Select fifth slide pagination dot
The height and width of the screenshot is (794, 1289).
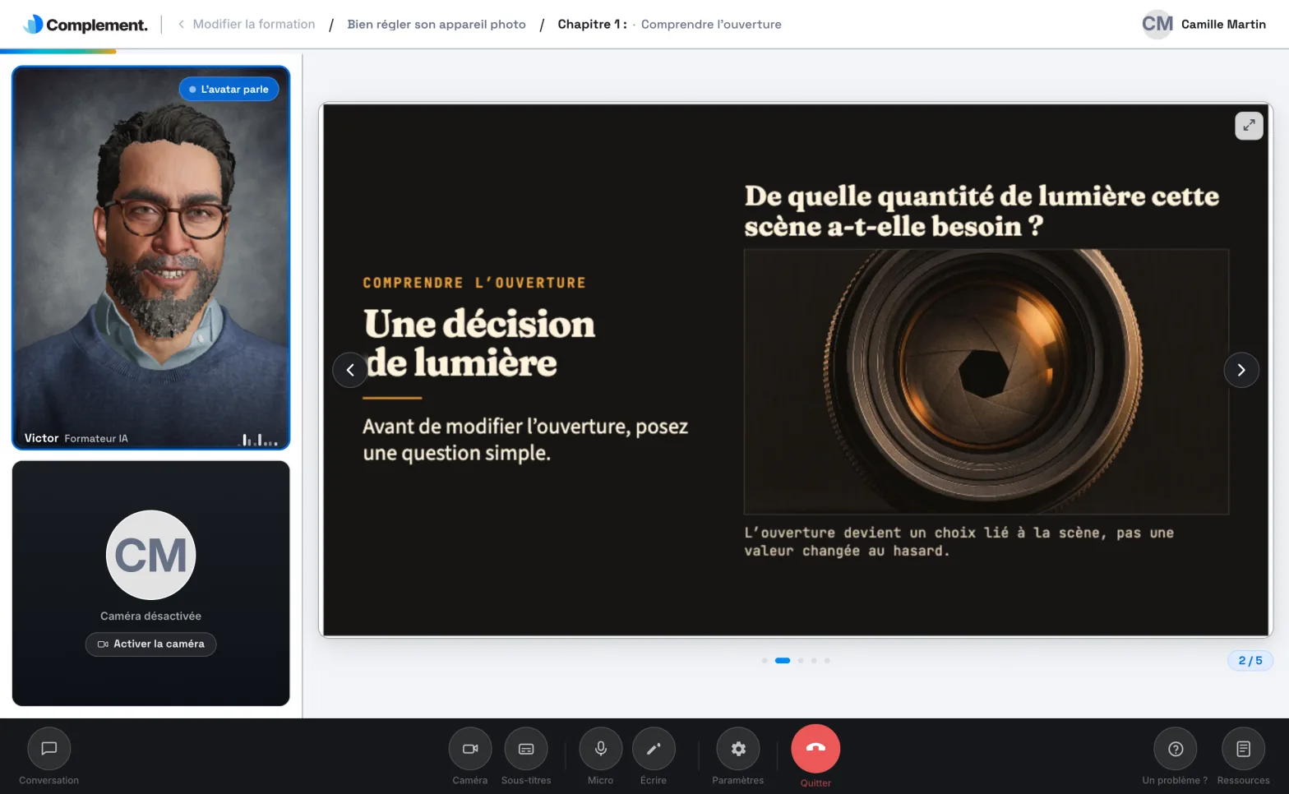827,660
